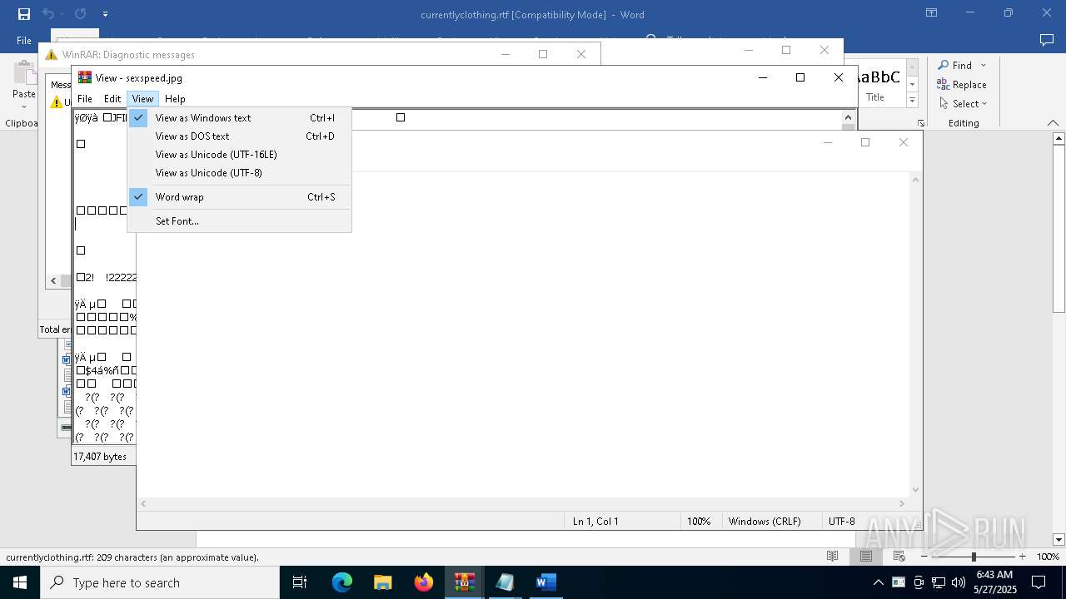Viewport: 1066px width, 599px height.
Task: Open File menu in viewer window
Action: 85,98
